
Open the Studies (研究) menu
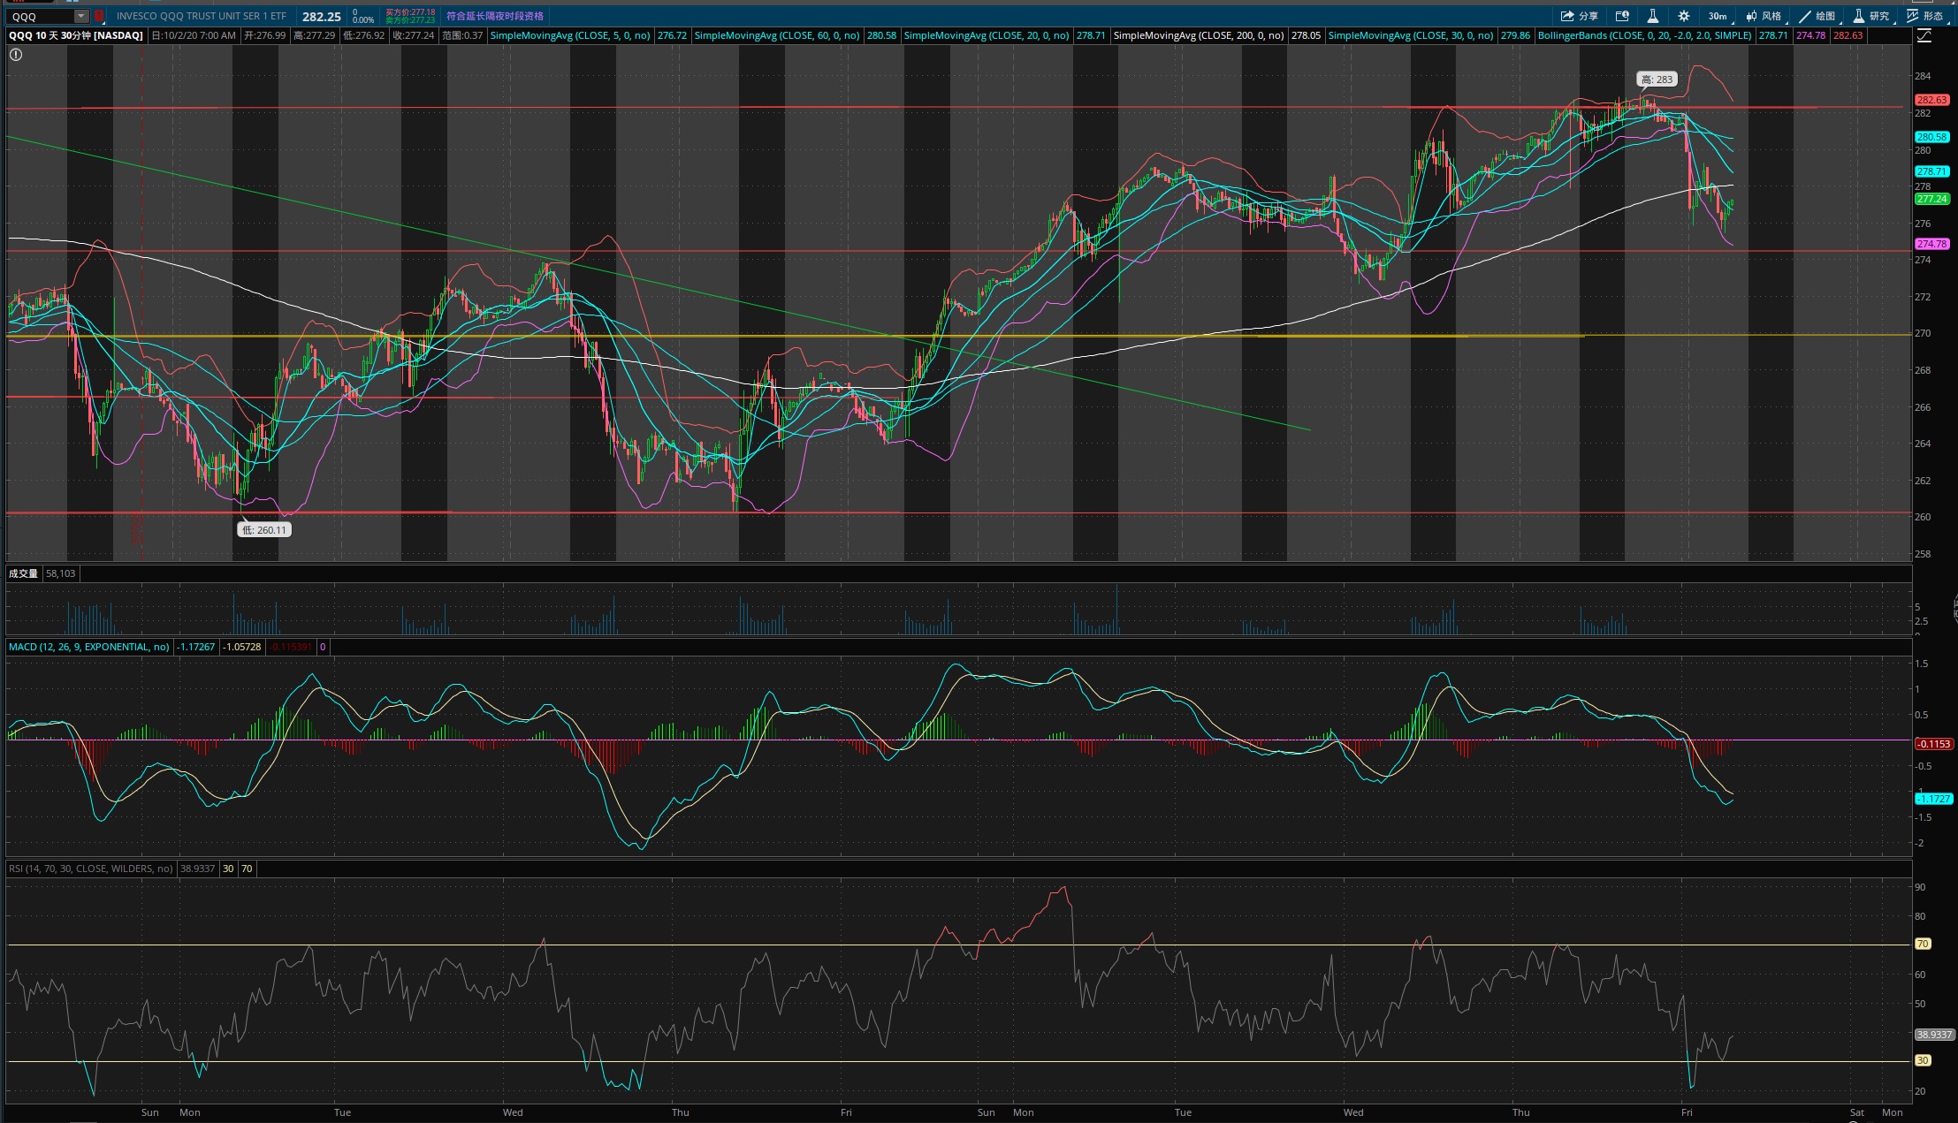pos(1870,16)
